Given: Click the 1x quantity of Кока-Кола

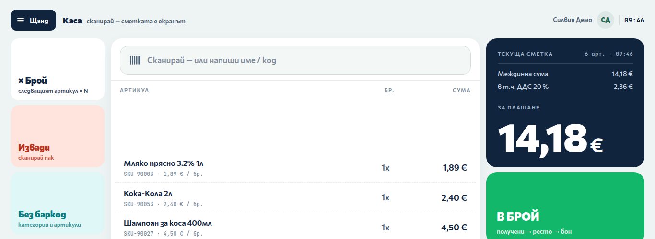Looking at the screenshot, I should (386, 197).
